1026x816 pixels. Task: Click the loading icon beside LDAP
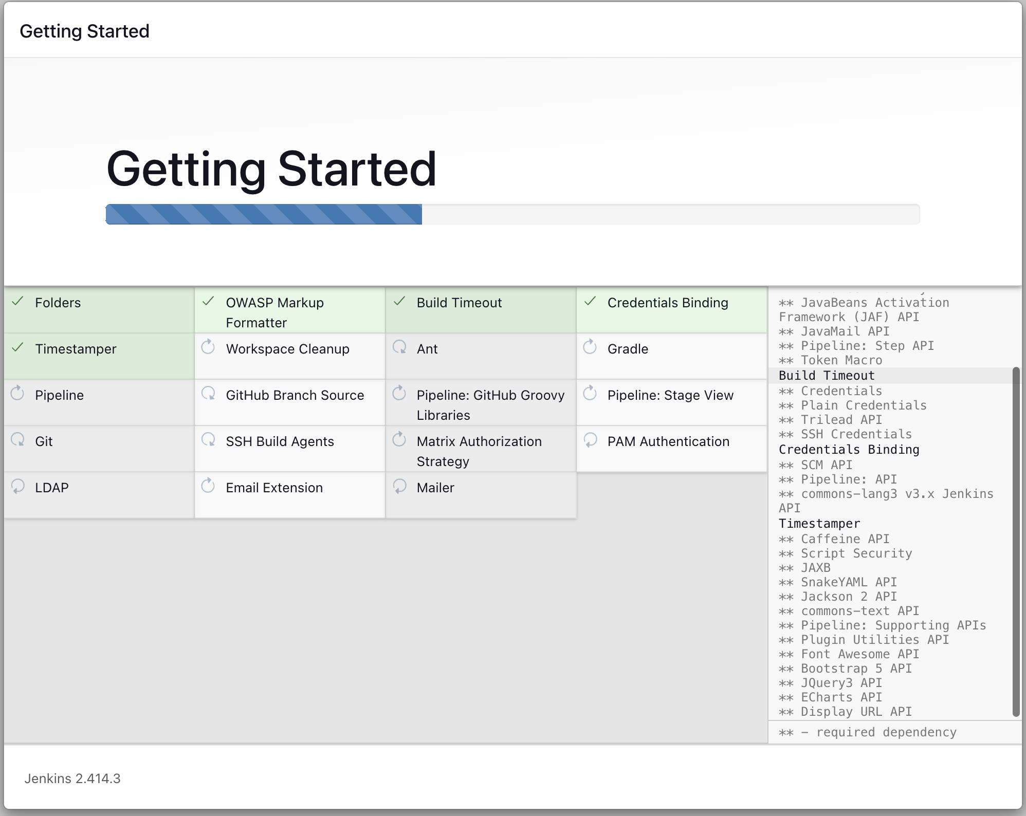[x=18, y=486]
